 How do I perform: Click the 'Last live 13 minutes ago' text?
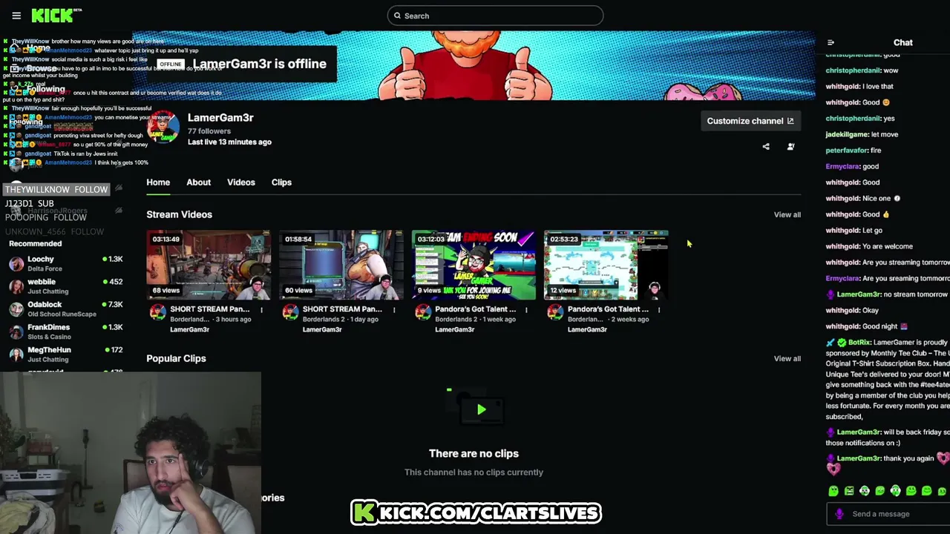pos(229,142)
